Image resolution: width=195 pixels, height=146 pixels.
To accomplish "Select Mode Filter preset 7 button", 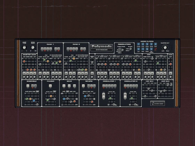I will (143, 49).
